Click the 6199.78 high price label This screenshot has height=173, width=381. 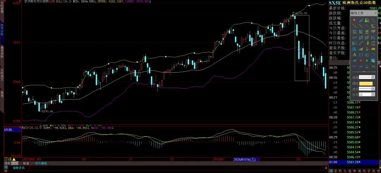point(302,13)
